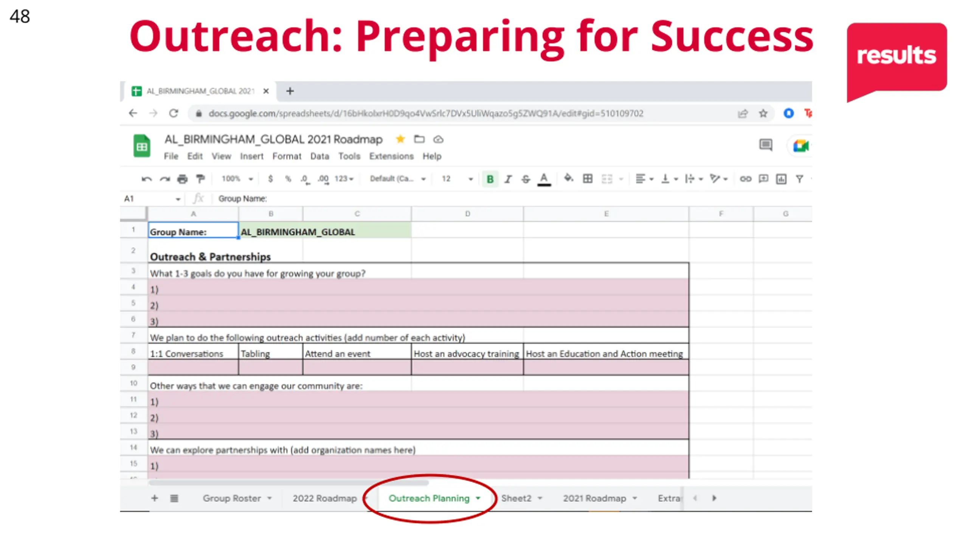This screenshot has height=544, width=968.
Task: Click the add sheet plus button
Action: click(154, 498)
